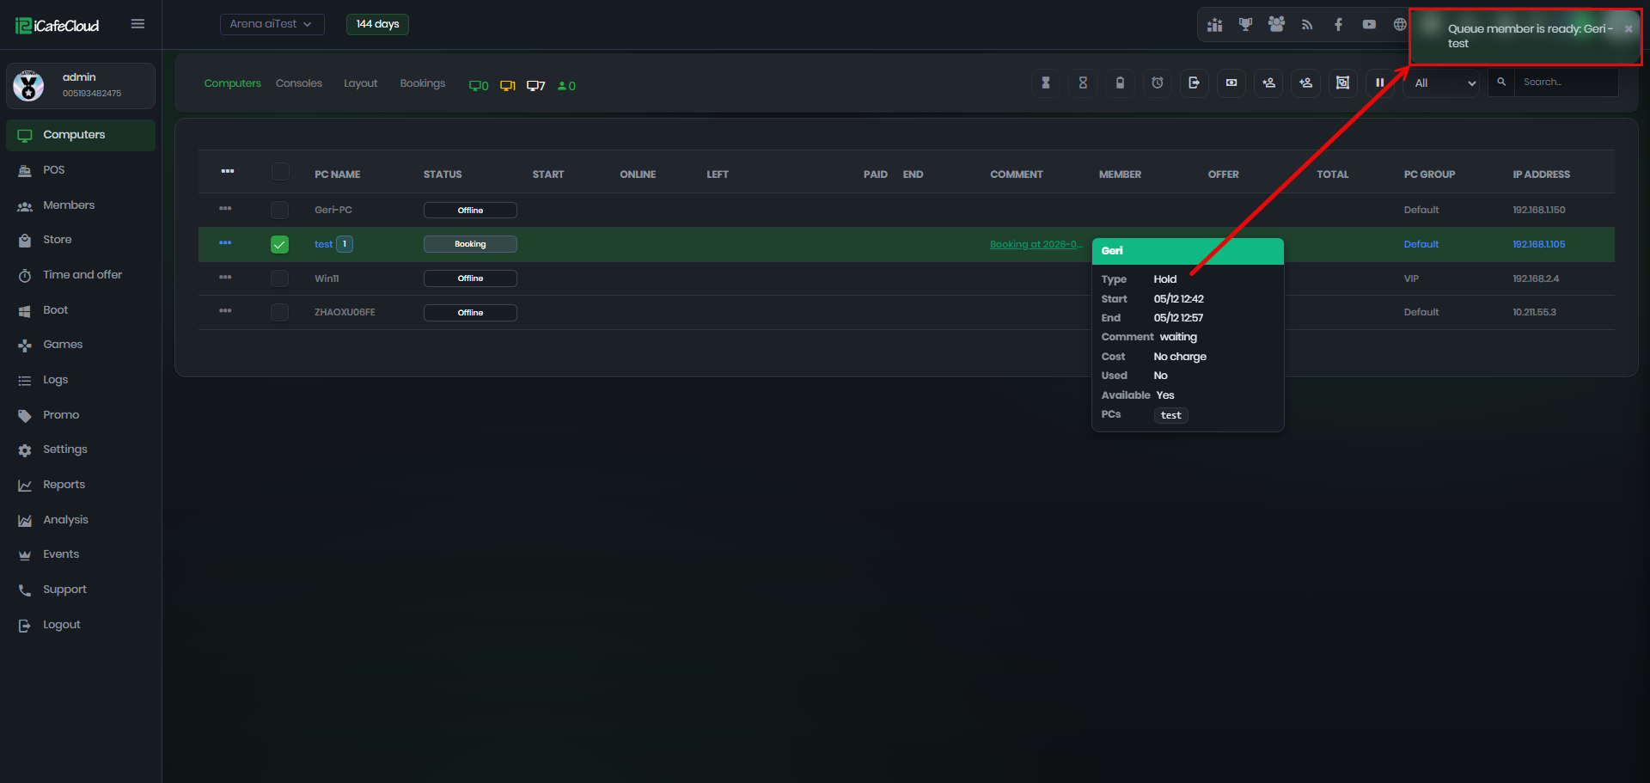Image resolution: width=1650 pixels, height=783 pixels.
Task: Open the Analysis sidebar item
Action: click(81, 520)
